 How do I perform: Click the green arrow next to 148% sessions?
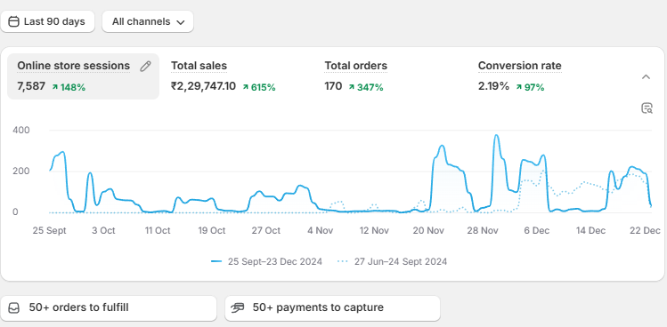[x=55, y=87]
